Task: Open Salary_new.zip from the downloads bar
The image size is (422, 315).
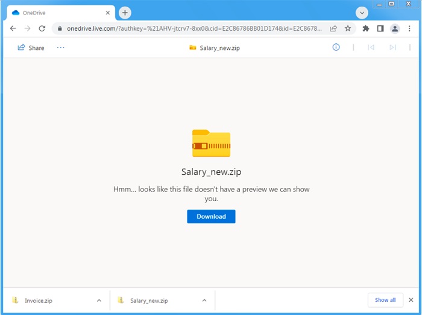Action: click(x=149, y=301)
